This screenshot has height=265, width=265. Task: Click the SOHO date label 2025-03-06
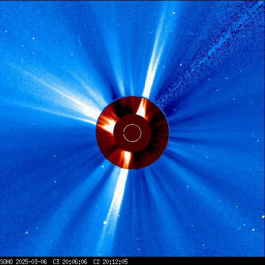31,262
